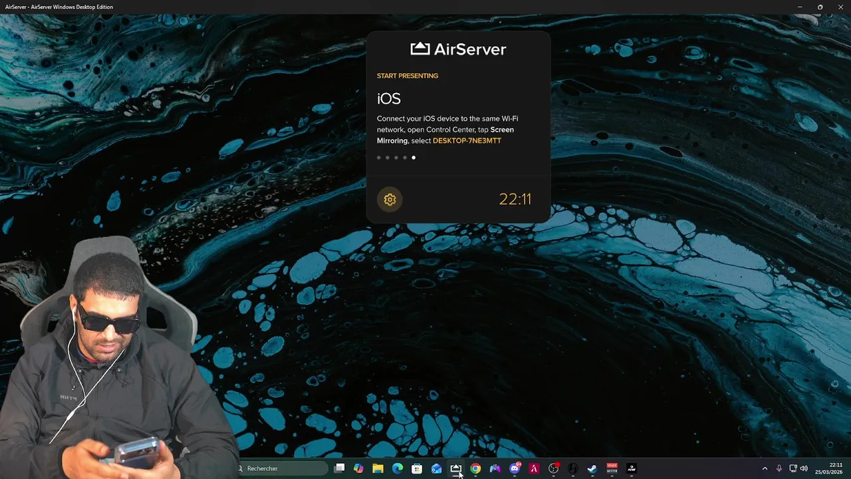Select the active last carousel page dot
The image size is (851, 479).
414,158
